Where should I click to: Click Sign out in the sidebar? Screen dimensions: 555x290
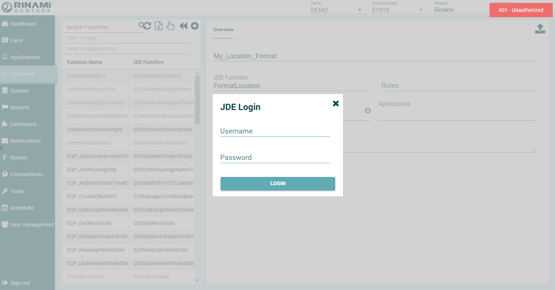pos(20,283)
